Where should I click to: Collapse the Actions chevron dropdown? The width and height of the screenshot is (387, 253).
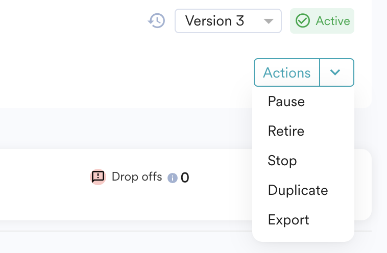tap(335, 72)
